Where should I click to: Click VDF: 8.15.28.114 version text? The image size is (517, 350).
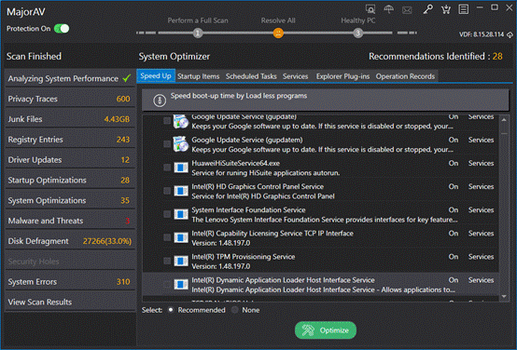click(x=482, y=34)
